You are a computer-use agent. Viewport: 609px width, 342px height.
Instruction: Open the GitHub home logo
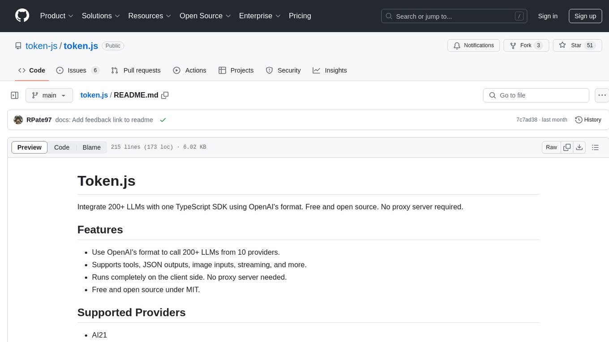22,16
